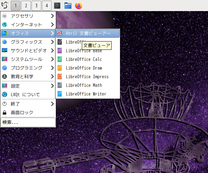Open the プログラミング menu entry
Screen dimensions: 208x173
point(28,68)
